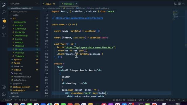The height and width of the screenshot is (105, 187).
Task: Open editor more actions ellipsis
Action: pyautogui.click(x=183, y=4)
